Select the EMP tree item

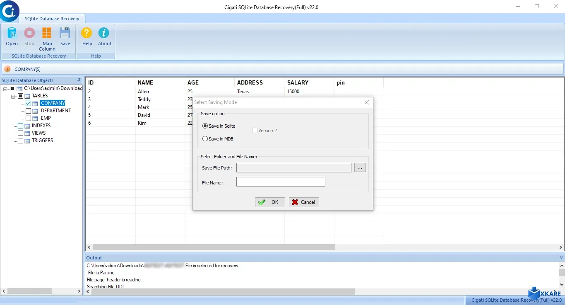click(x=46, y=118)
